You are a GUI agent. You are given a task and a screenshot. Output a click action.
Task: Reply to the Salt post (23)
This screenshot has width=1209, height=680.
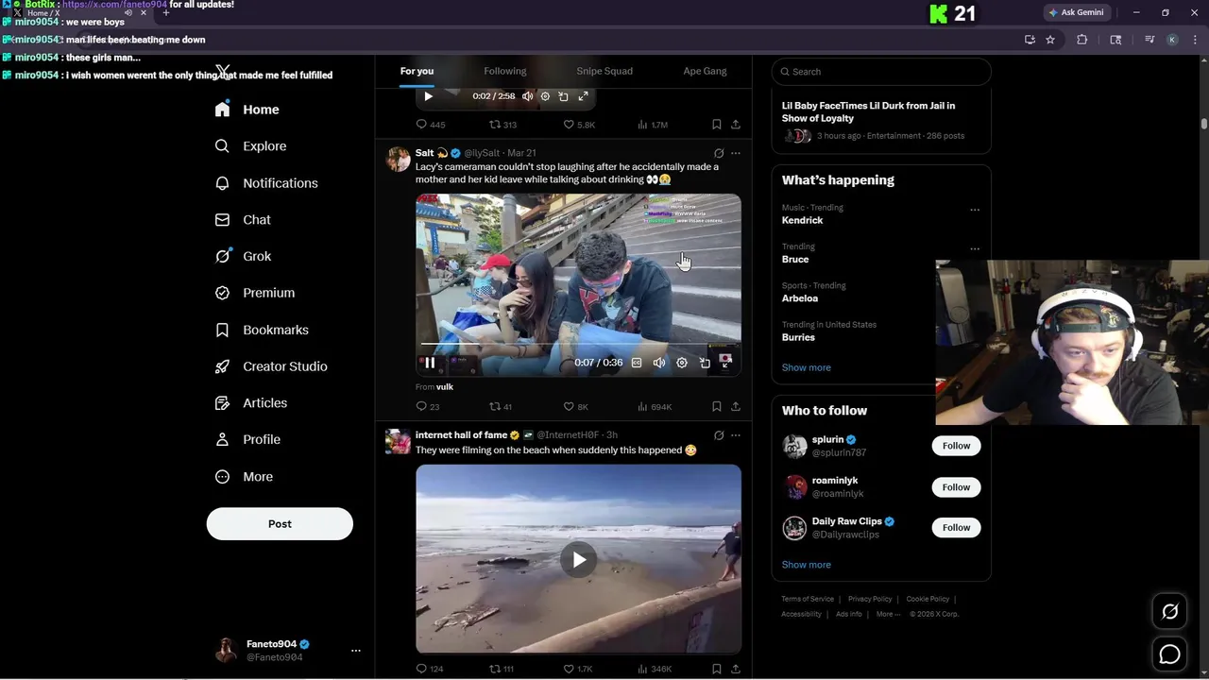(428, 407)
